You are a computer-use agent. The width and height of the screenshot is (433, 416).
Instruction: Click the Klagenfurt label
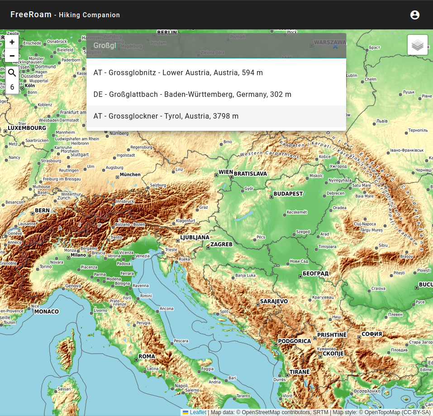click(x=186, y=221)
